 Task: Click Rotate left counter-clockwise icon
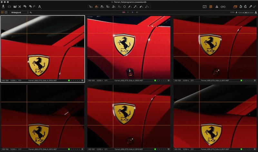241,6
